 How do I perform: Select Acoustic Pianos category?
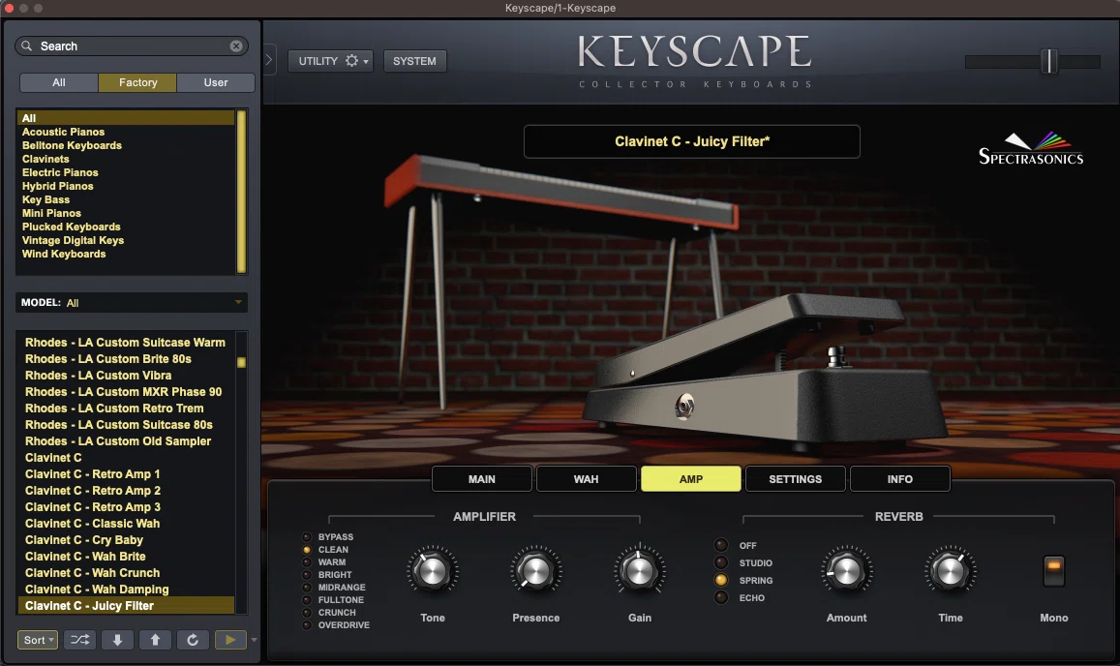[63, 132]
